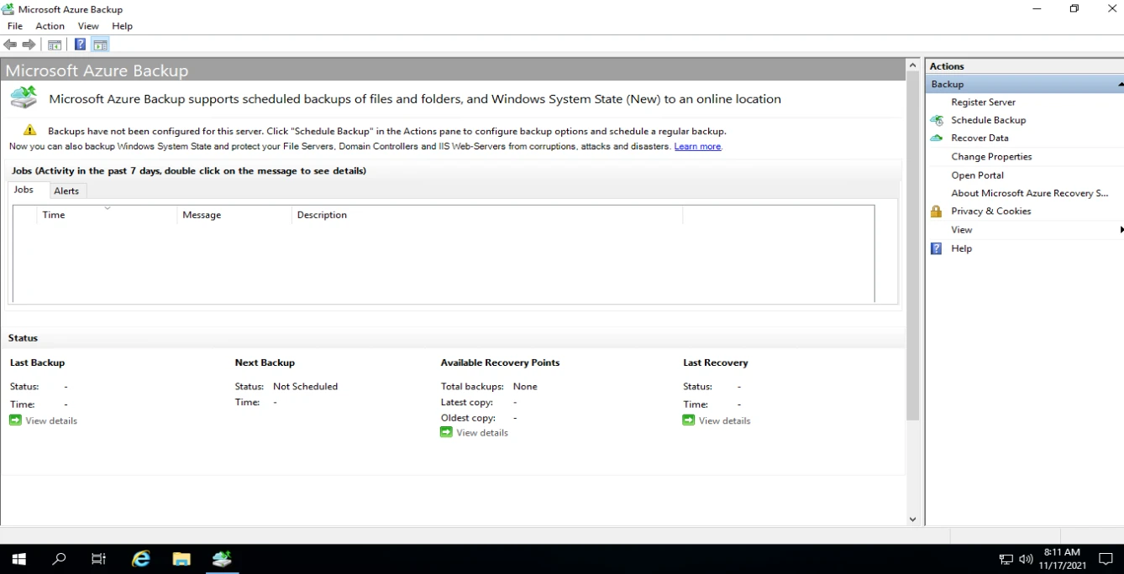Click the Recover Data cloud icon
1124x574 pixels.
[x=936, y=138]
